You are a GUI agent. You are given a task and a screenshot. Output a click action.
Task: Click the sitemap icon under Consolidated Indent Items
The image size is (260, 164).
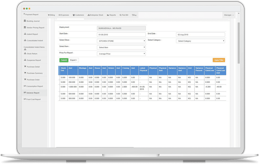coord(25,49)
